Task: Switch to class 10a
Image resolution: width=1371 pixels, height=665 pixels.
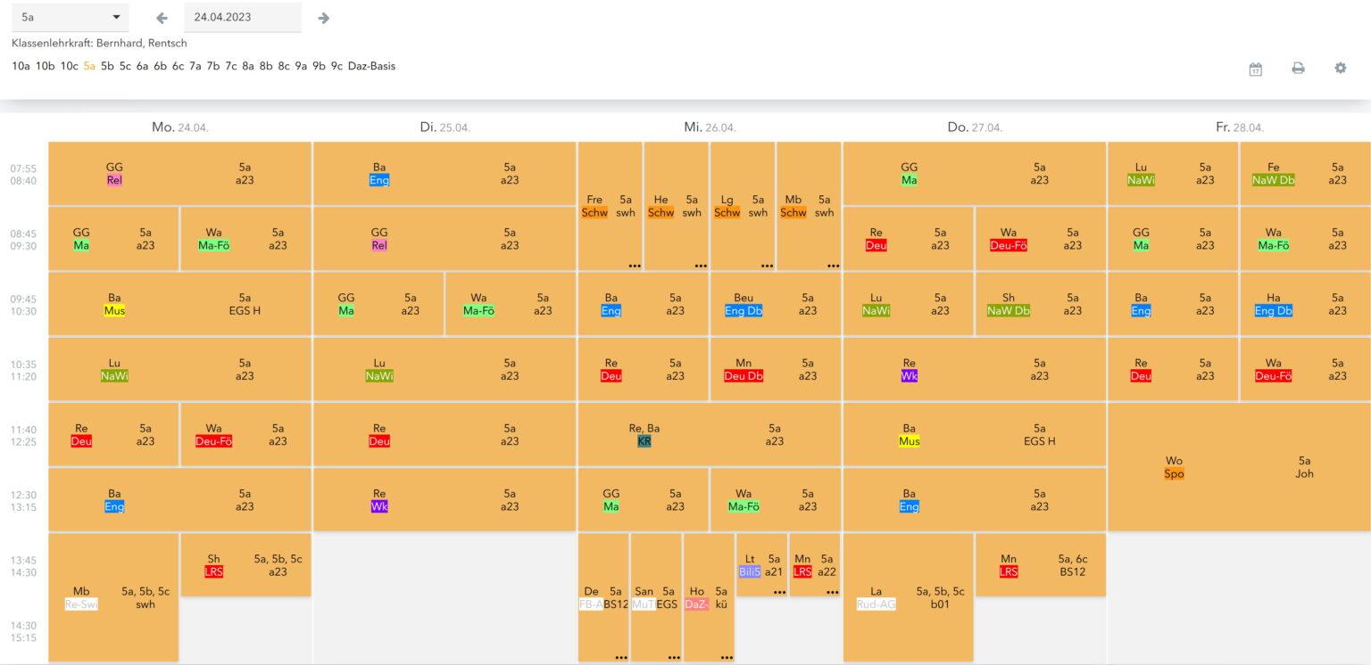Action: pos(21,66)
